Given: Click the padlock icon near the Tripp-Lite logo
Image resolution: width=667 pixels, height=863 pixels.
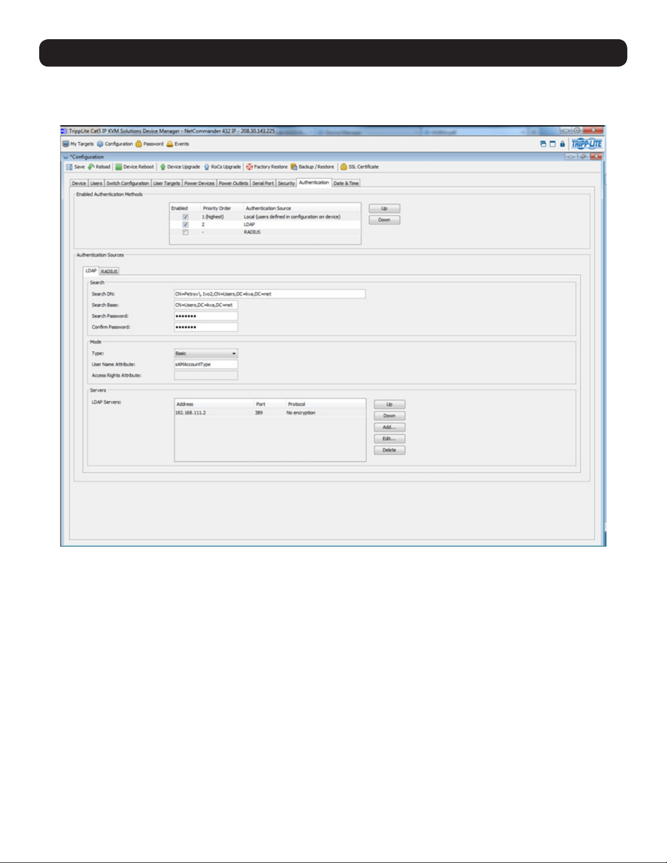Looking at the screenshot, I should click(562, 144).
